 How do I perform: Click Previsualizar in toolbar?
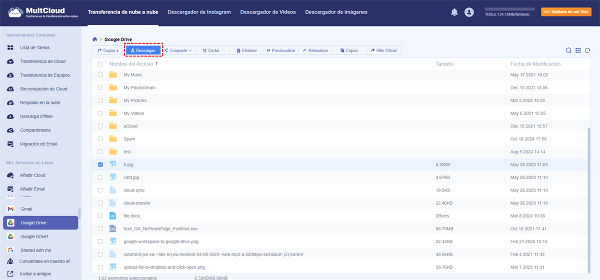(x=281, y=50)
